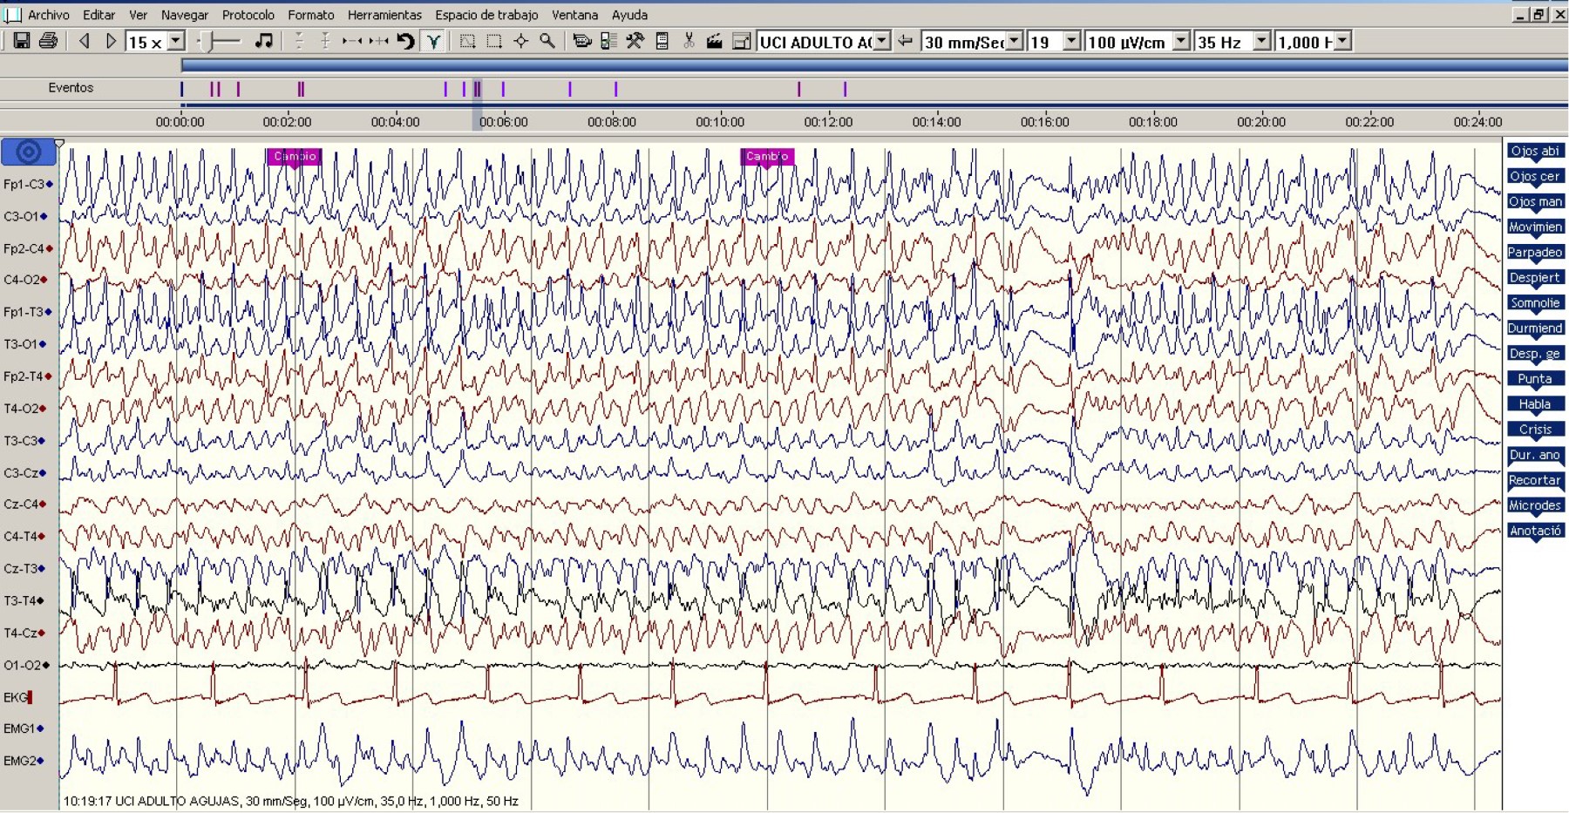Click the Print icon in toolbar
The height and width of the screenshot is (813, 1569).
49,41
